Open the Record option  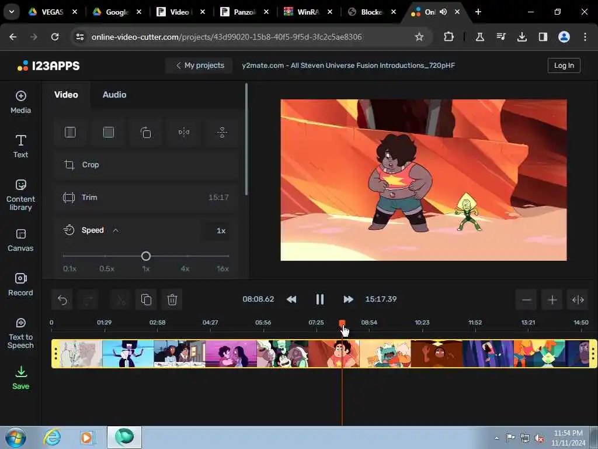[x=20, y=285]
